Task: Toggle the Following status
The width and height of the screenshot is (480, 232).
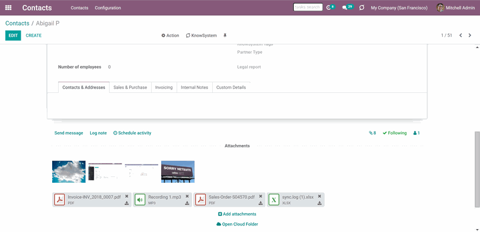Action: 395,133
